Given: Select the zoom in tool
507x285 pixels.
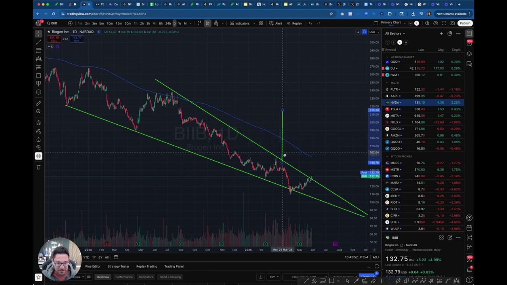Looking at the screenshot, I should [x=38, y=111].
